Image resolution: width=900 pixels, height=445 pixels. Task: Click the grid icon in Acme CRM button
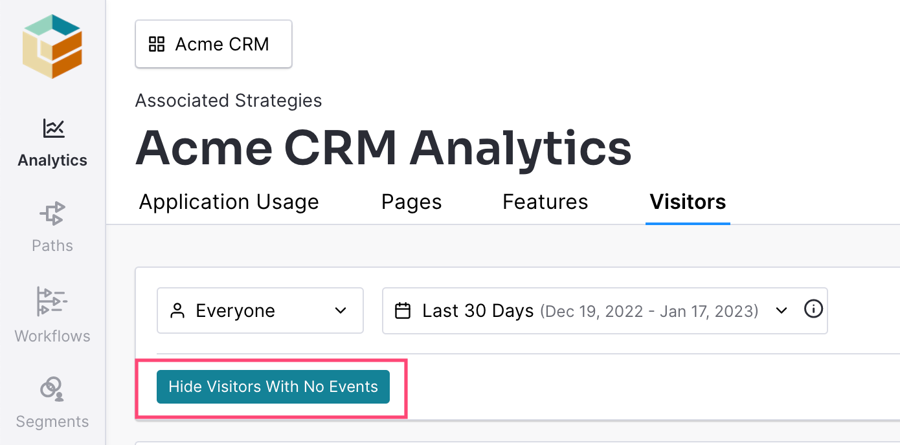click(x=157, y=44)
